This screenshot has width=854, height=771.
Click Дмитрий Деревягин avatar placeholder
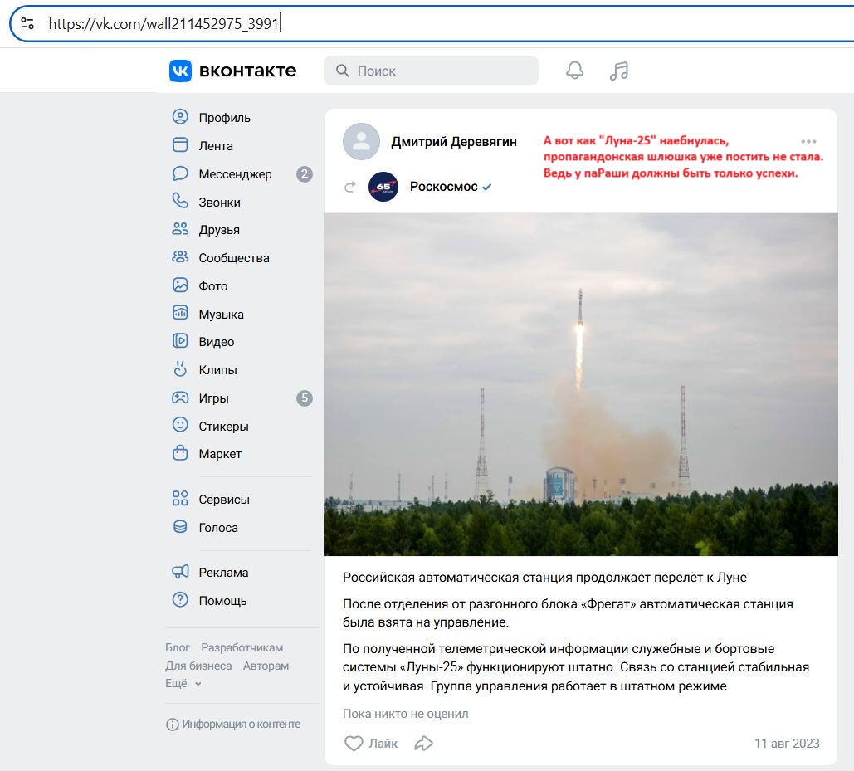click(361, 142)
